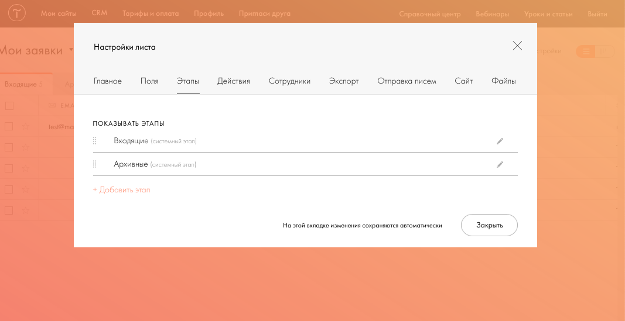
Task: Open the Главное tab
Action: coord(108,81)
